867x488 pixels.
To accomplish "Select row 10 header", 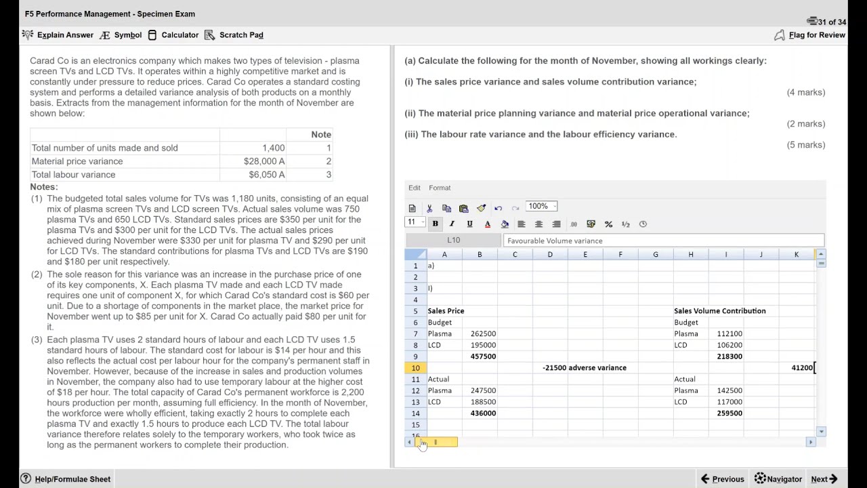I will click(x=415, y=368).
